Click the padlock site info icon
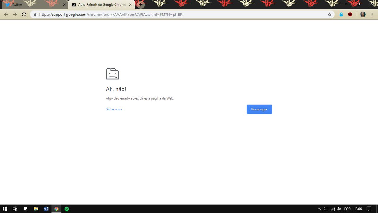 pyautogui.click(x=35, y=15)
